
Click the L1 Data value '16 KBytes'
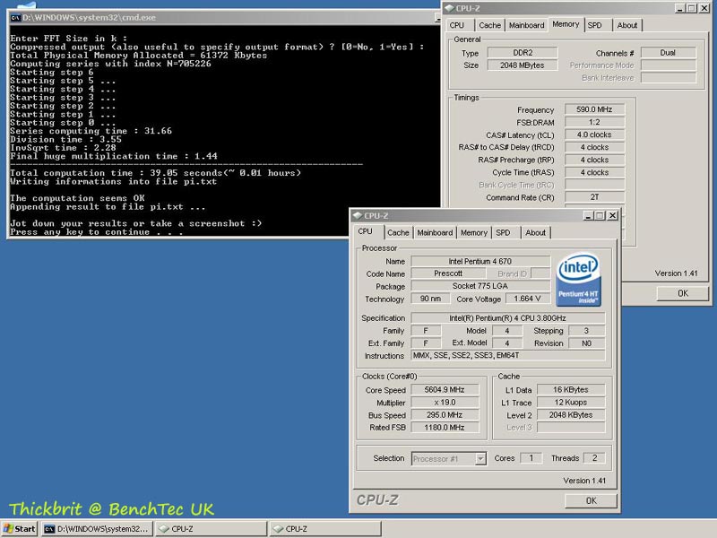point(571,390)
